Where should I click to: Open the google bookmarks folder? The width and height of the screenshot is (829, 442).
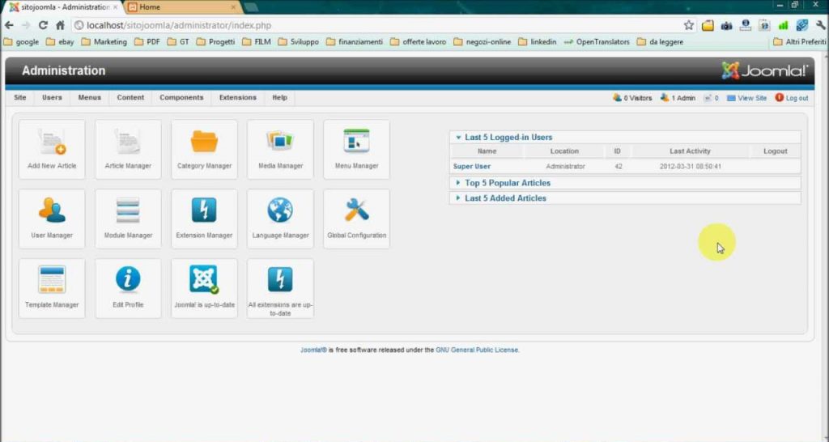coord(21,42)
